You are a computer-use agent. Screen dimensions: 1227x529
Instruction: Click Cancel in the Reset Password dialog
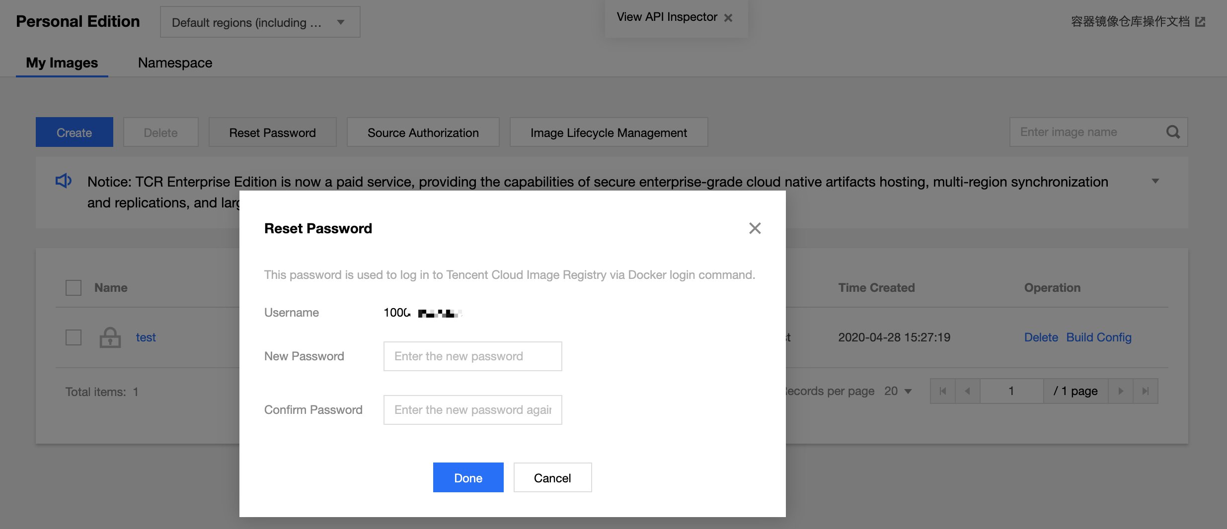click(552, 478)
